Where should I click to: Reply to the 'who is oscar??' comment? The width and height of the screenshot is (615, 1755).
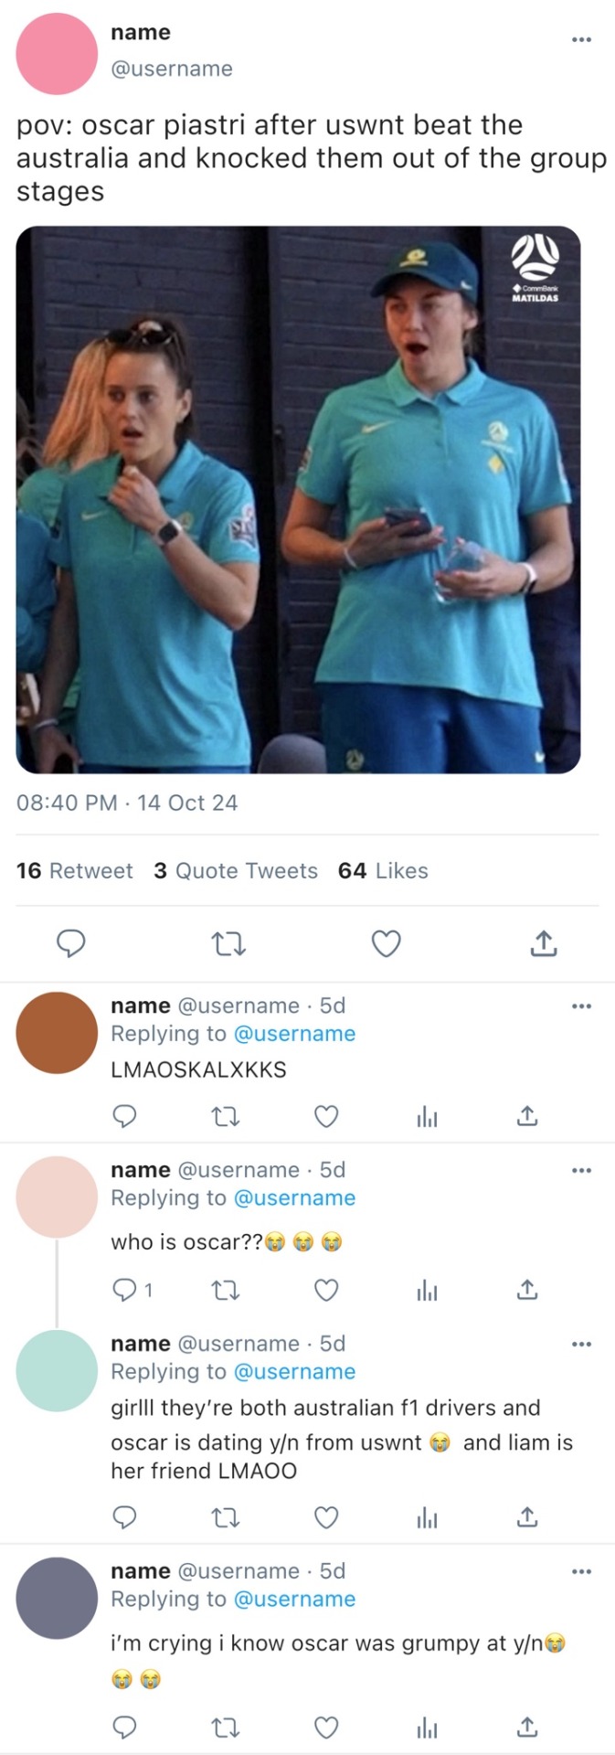click(124, 1290)
